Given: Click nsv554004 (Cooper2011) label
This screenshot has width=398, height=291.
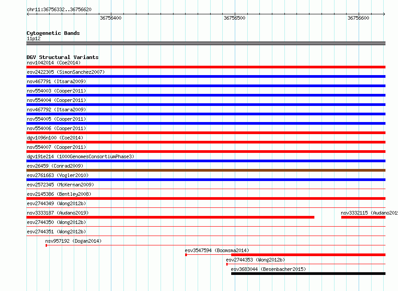Looking at the screenshot, I should (56, 100).
